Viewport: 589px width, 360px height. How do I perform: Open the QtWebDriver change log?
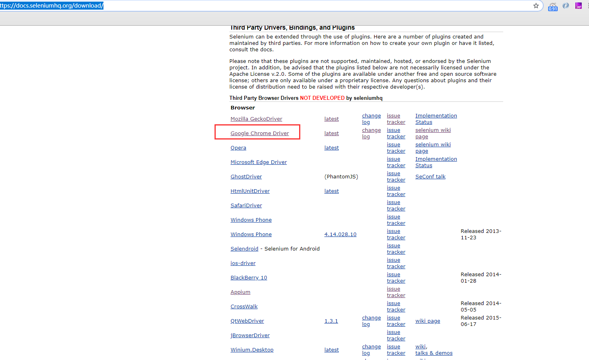click(x=371, y=321)
